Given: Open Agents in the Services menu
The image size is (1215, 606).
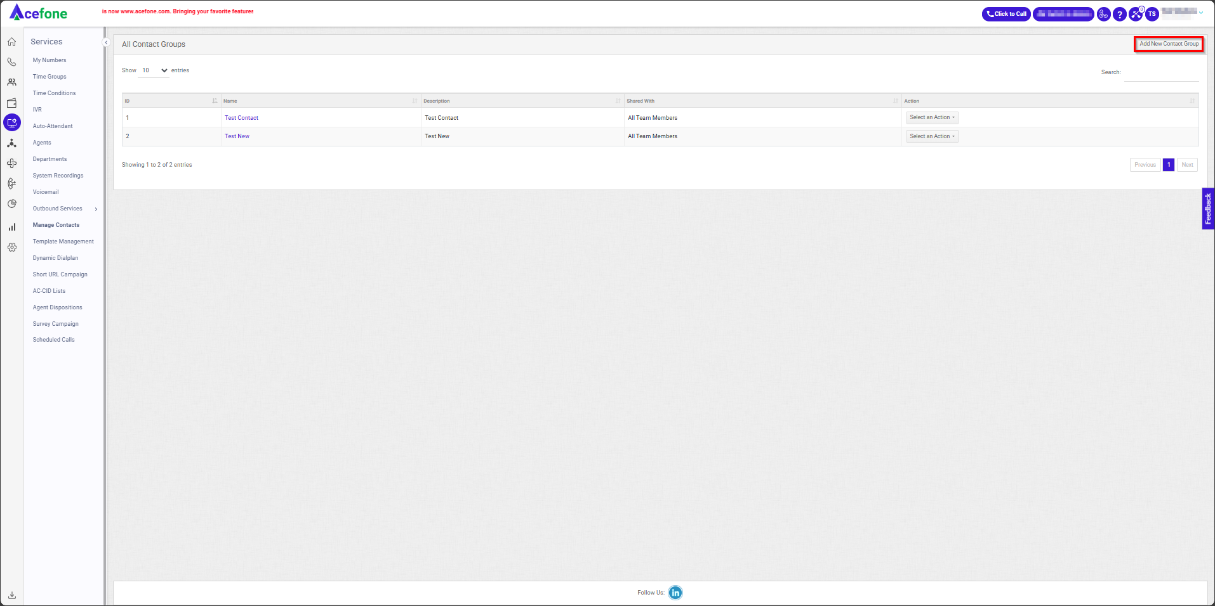Looking at the screenshot, I should coord(42,143).
